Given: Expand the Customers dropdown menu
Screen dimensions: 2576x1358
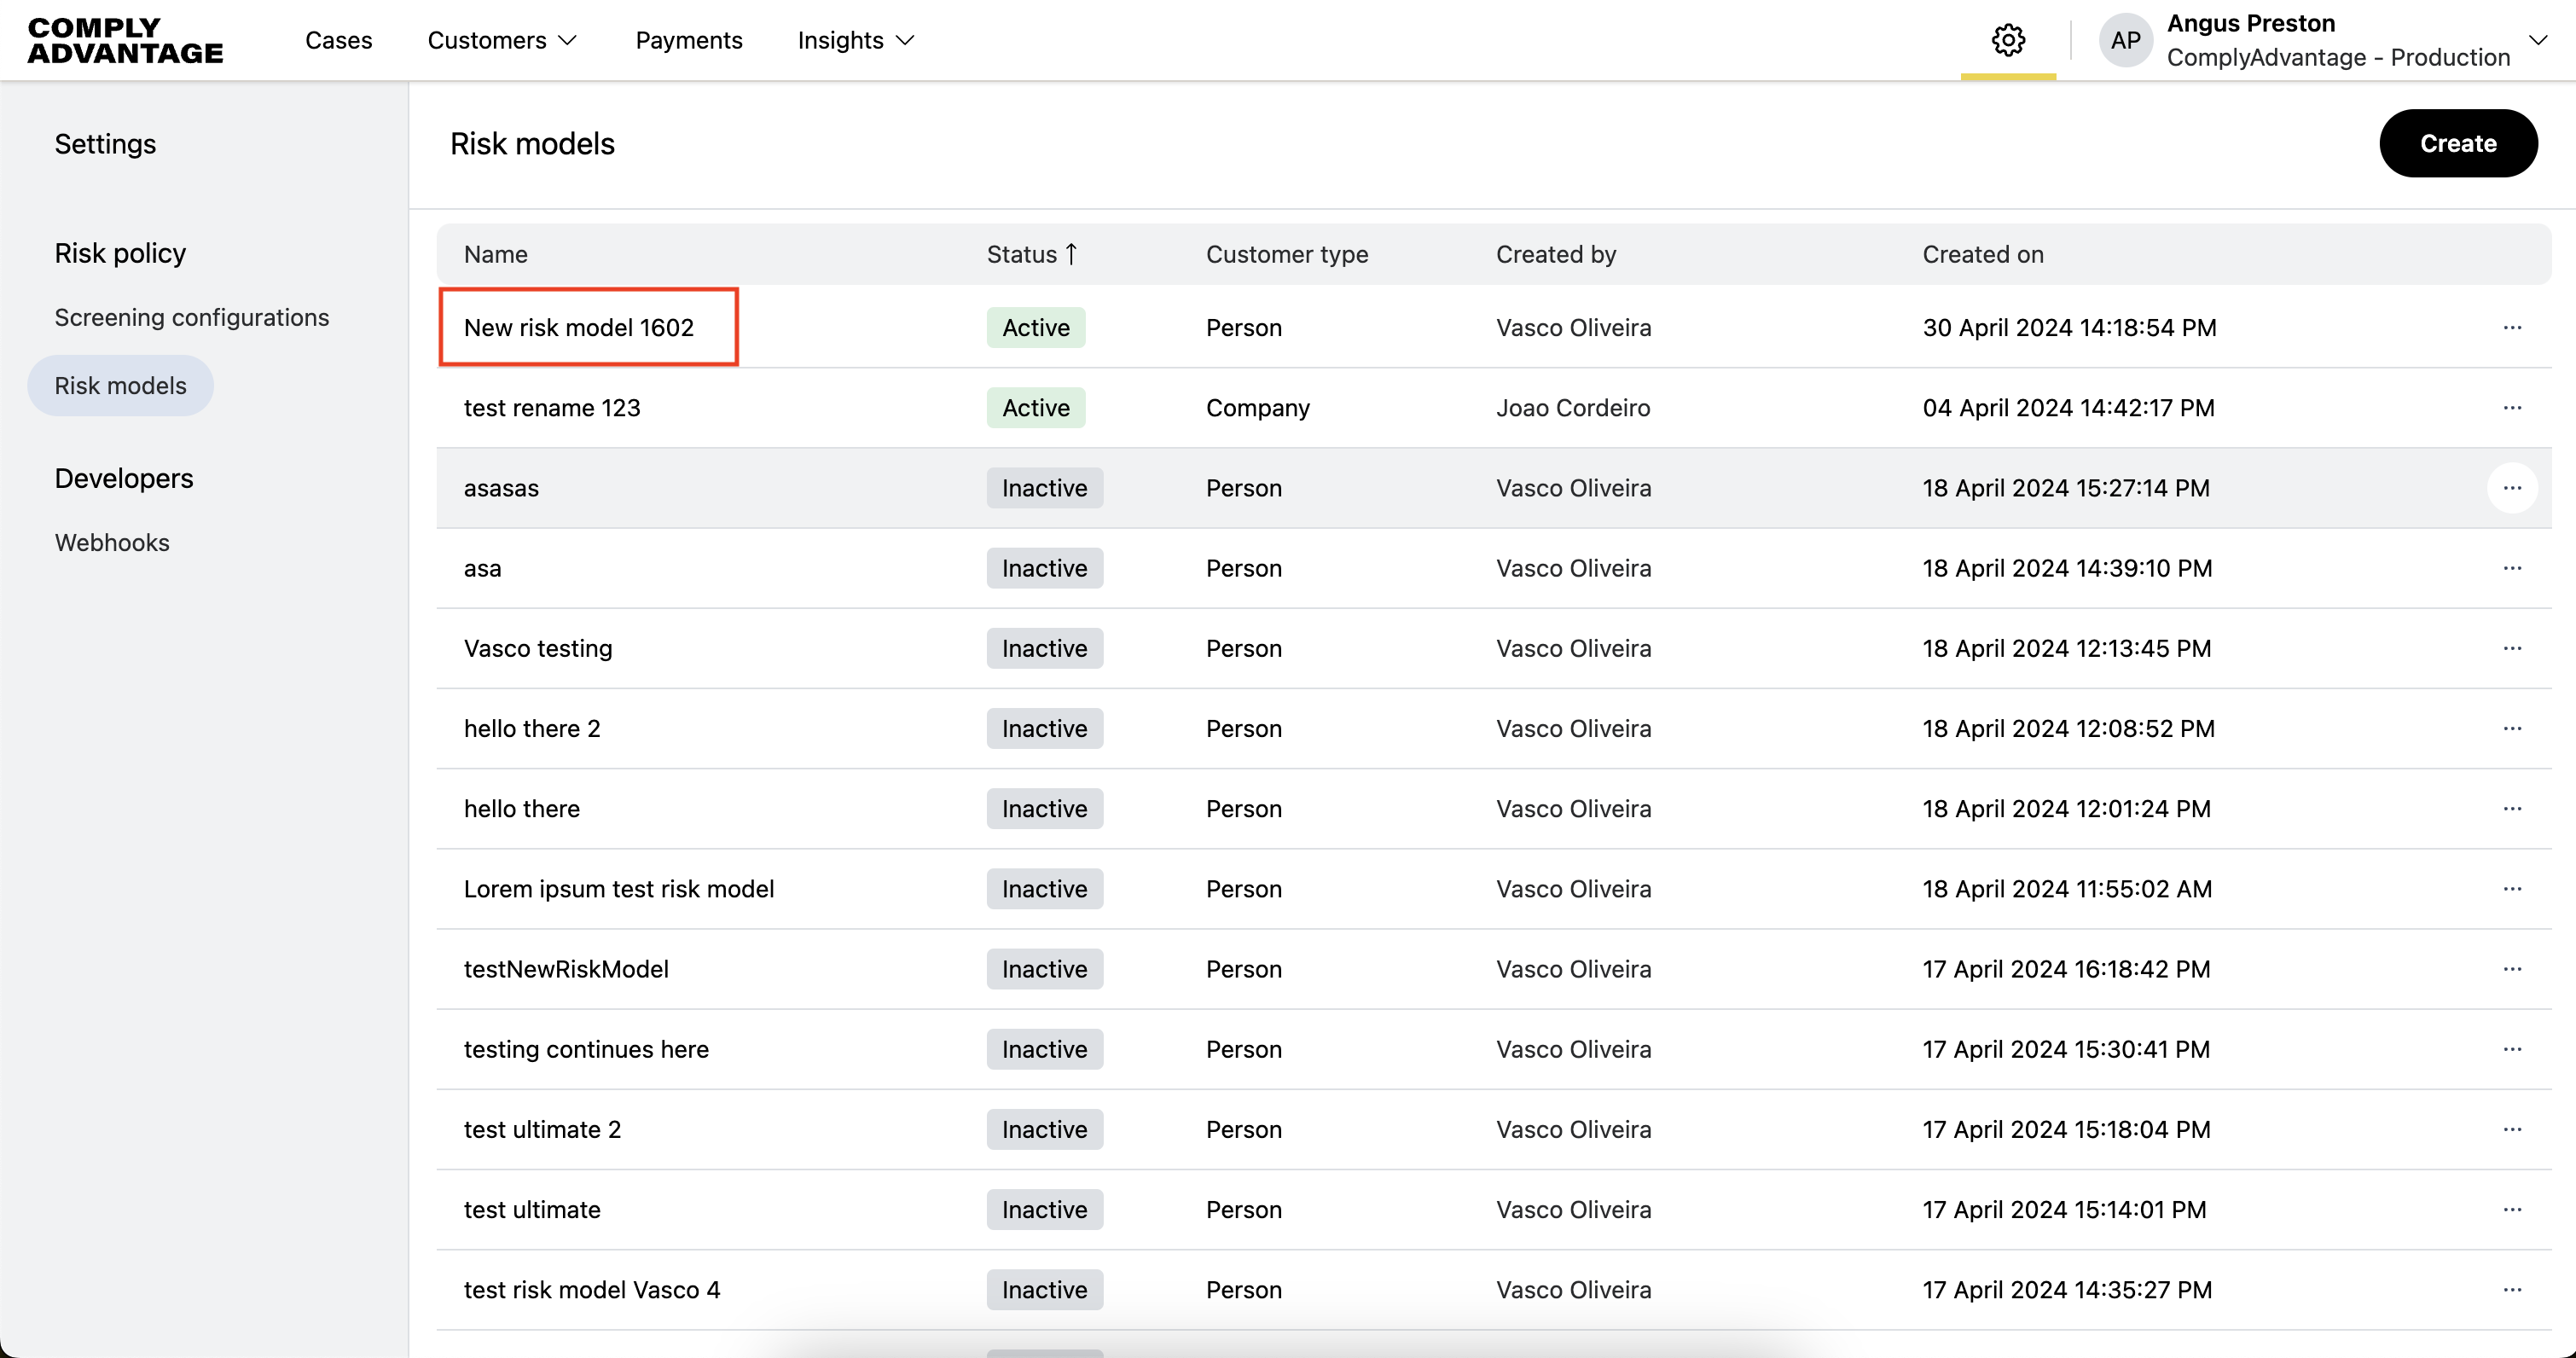Looking at the screenshot, I should pos(502,40).
